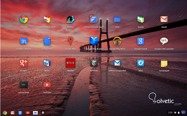Launch the Music app
This screenshot has height=116, width=187.
tap(47, 63)
